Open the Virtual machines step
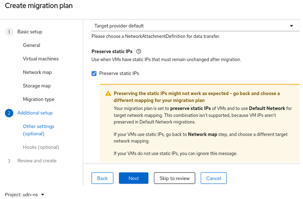Screen dimensions: 303x199 (x=41, y=59)
